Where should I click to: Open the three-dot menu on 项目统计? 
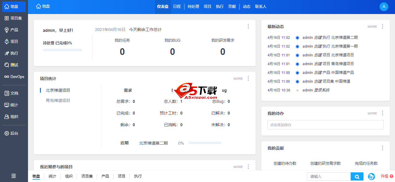[x=248, y=78]
